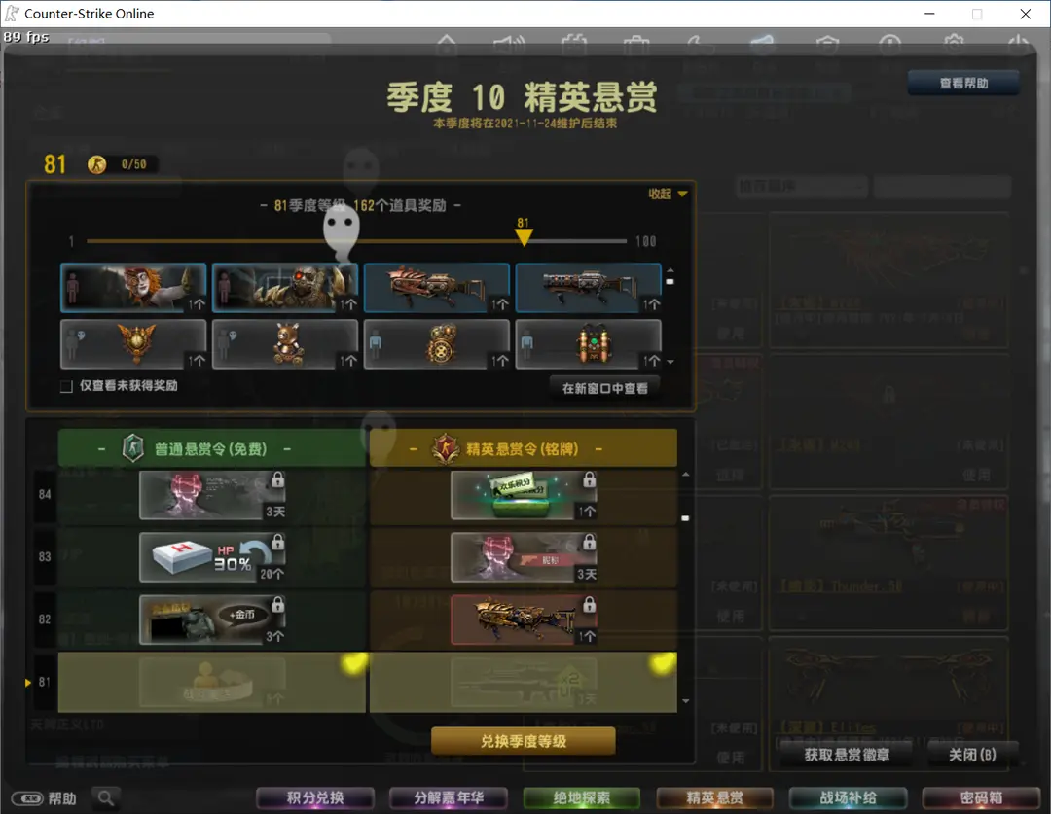Viewport: 1051px width, 814px height.
Task: Click the winged bronze medal reward
Action: [x=133, y=343]
